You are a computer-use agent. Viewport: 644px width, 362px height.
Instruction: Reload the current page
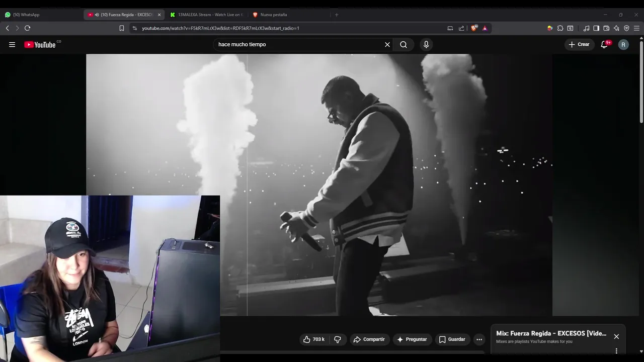point(28,28)
